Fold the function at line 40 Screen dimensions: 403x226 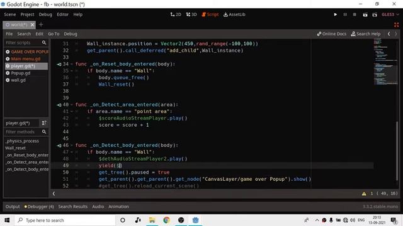tap(72, 105)
